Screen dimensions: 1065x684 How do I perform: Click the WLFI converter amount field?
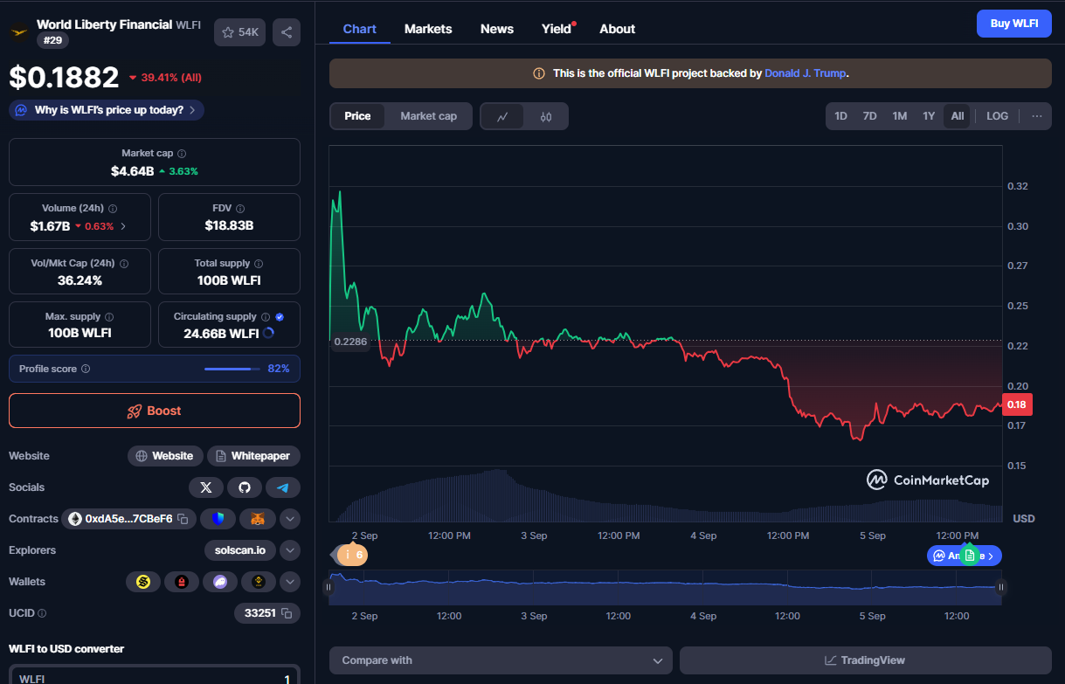click(155, 675)
